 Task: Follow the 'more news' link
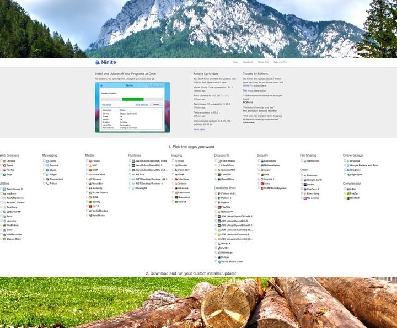(199, 130)
